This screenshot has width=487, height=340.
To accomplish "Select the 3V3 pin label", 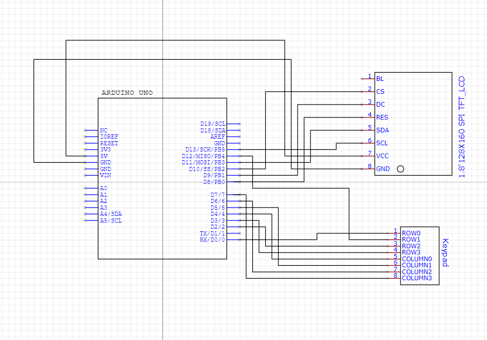I will click(106, 149).
